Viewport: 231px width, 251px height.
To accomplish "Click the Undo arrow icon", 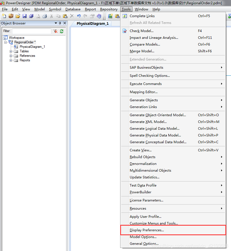I will [79, 16].
